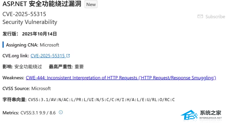Click the New badge beside the title
Image resolution: width=226 pixels, height=123 pixels.
click(x=91, y=4)
